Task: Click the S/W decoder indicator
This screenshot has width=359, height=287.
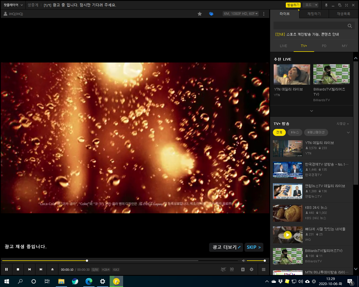Action: point(95,270)
